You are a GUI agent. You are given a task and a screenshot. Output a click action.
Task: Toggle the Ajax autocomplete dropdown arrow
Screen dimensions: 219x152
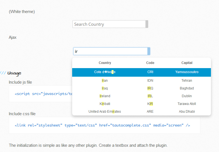(x=149, y=51)
